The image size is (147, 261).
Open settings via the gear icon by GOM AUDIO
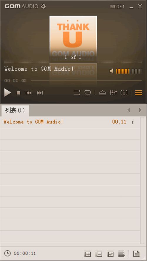pos(43,6)
